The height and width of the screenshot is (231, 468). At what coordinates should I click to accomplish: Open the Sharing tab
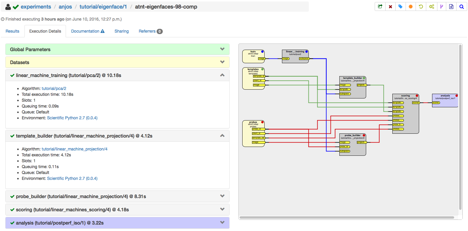click(x=122, y=31)
